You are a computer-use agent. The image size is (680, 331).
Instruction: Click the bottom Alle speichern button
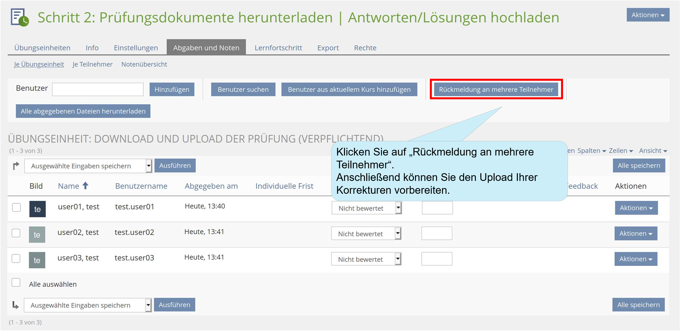(x=638, y=305)
